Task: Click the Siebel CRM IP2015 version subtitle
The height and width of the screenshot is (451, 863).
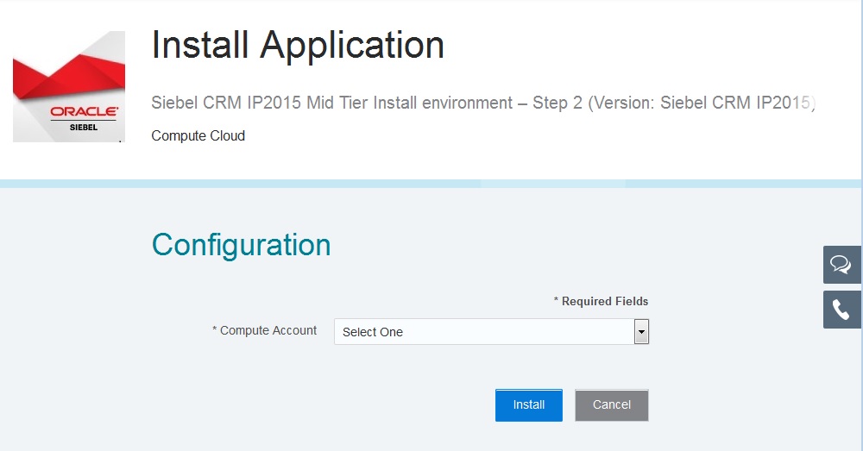Action: (483, 103)
